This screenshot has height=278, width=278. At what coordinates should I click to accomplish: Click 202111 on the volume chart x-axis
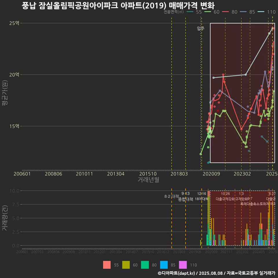coord(226,252)
